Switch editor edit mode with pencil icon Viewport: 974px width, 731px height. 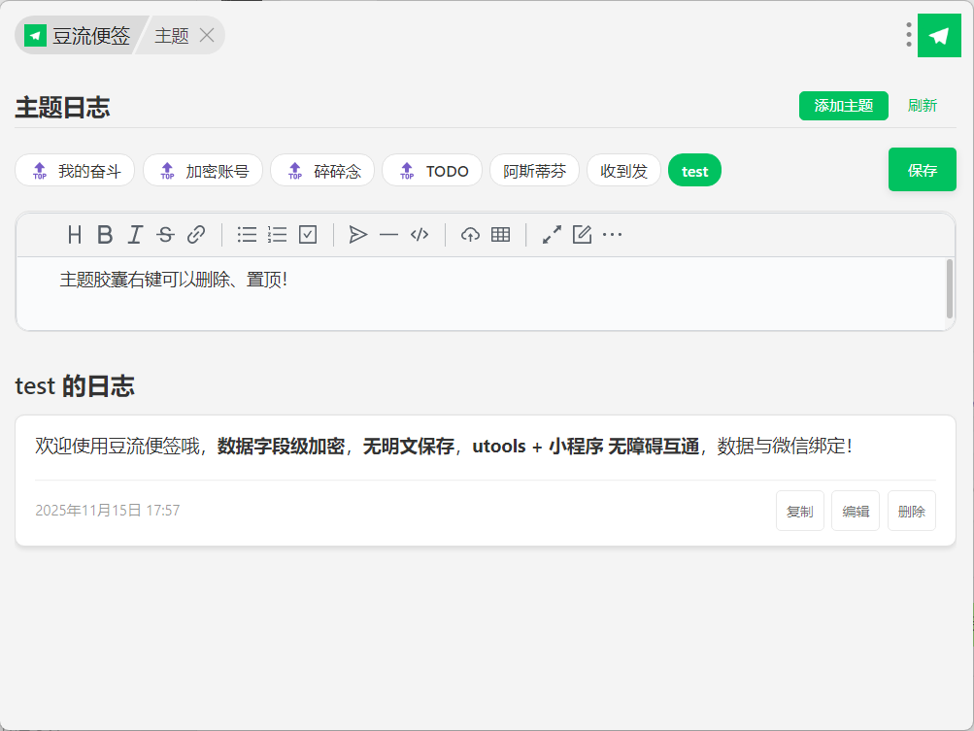(582, 234)
